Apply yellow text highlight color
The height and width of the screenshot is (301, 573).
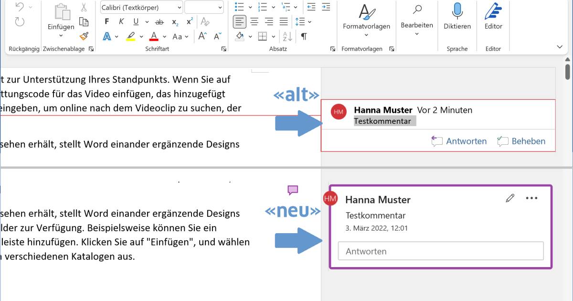pyautogui.click(x=132, y=36)
